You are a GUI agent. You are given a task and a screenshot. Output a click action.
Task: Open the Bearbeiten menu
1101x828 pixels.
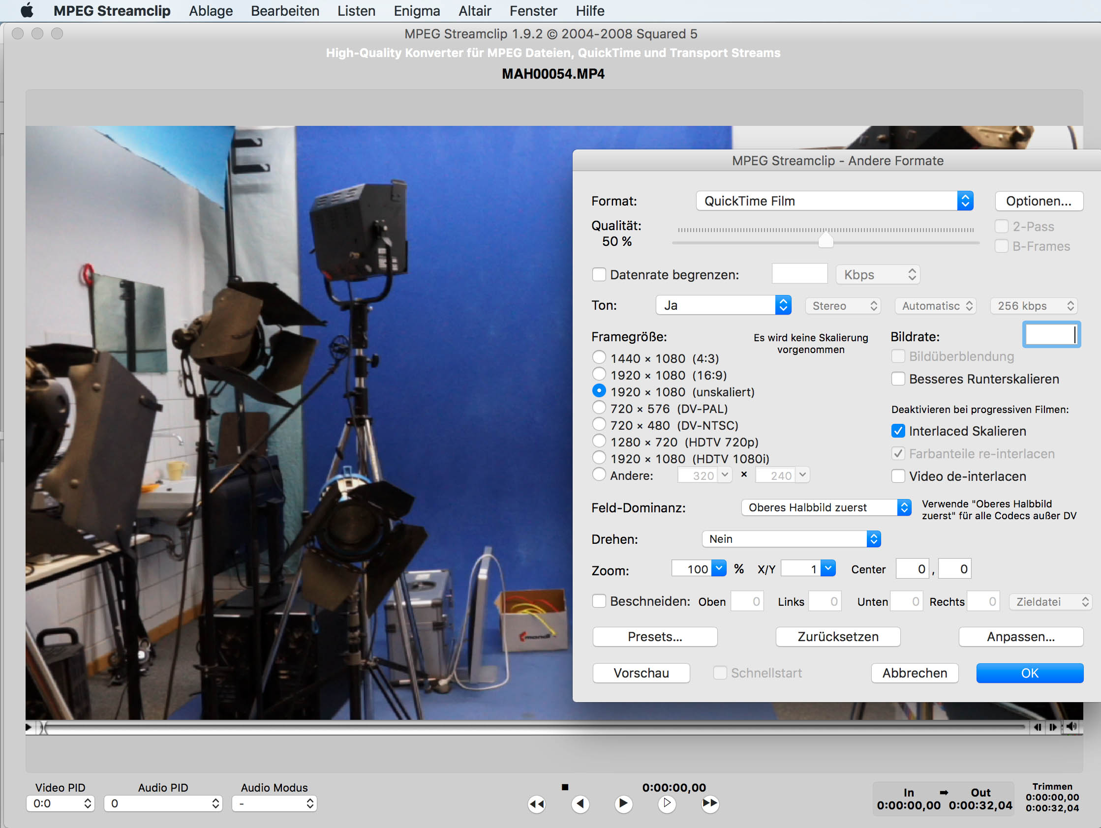tap(285, 10)
